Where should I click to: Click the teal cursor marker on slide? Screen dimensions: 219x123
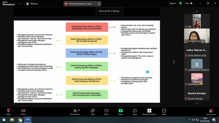tap(147, 72)
